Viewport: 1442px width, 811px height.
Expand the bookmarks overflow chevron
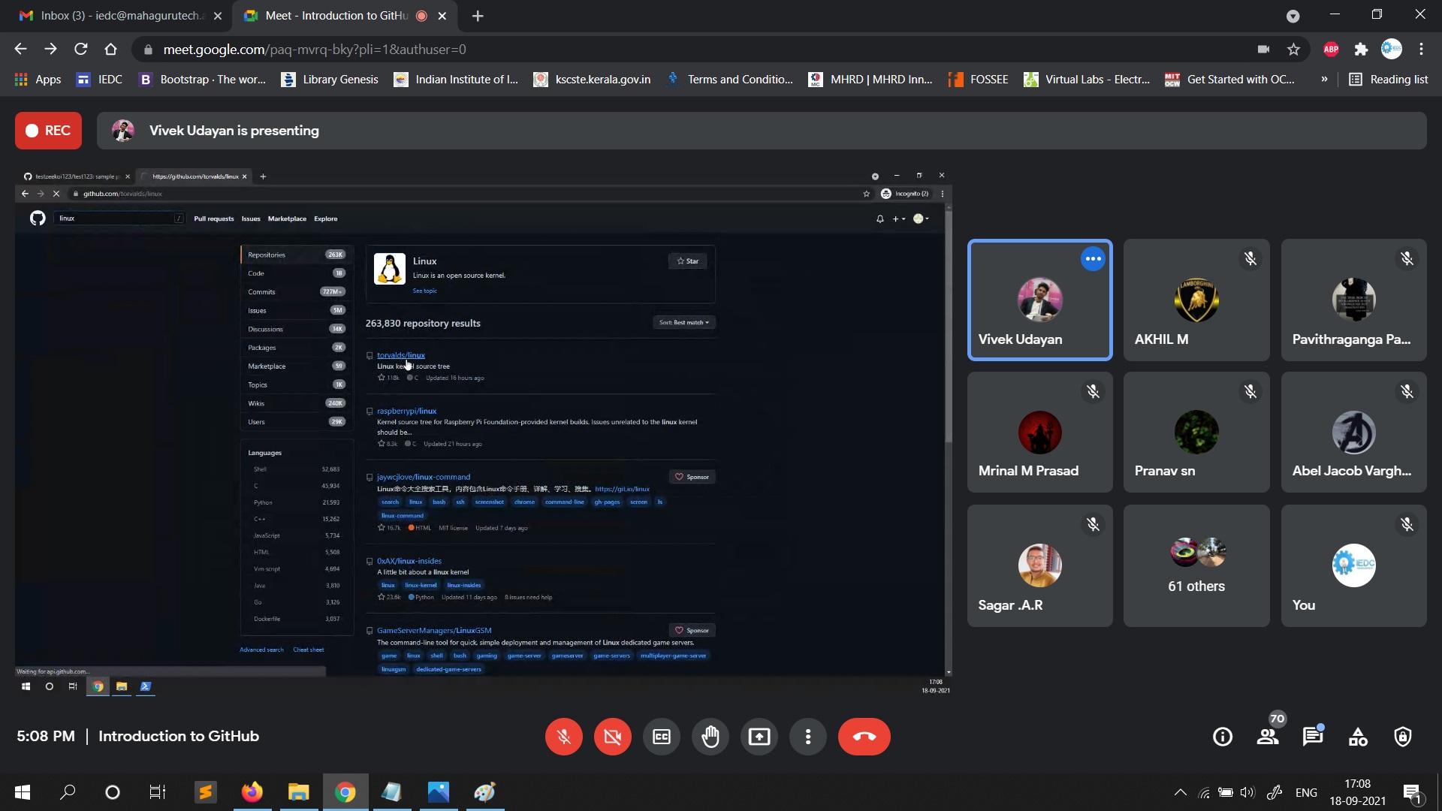click(1324, 79)
